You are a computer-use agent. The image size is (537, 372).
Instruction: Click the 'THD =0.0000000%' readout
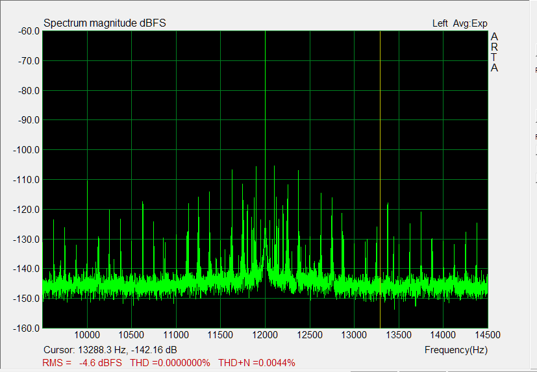[x=170, y=362]
